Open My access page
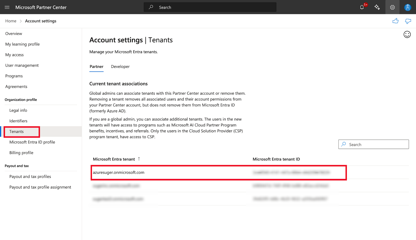This screenshot has width=416, height=240. (x=15, y=55)
